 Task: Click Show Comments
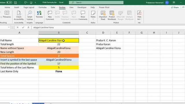tap(83, 15)
